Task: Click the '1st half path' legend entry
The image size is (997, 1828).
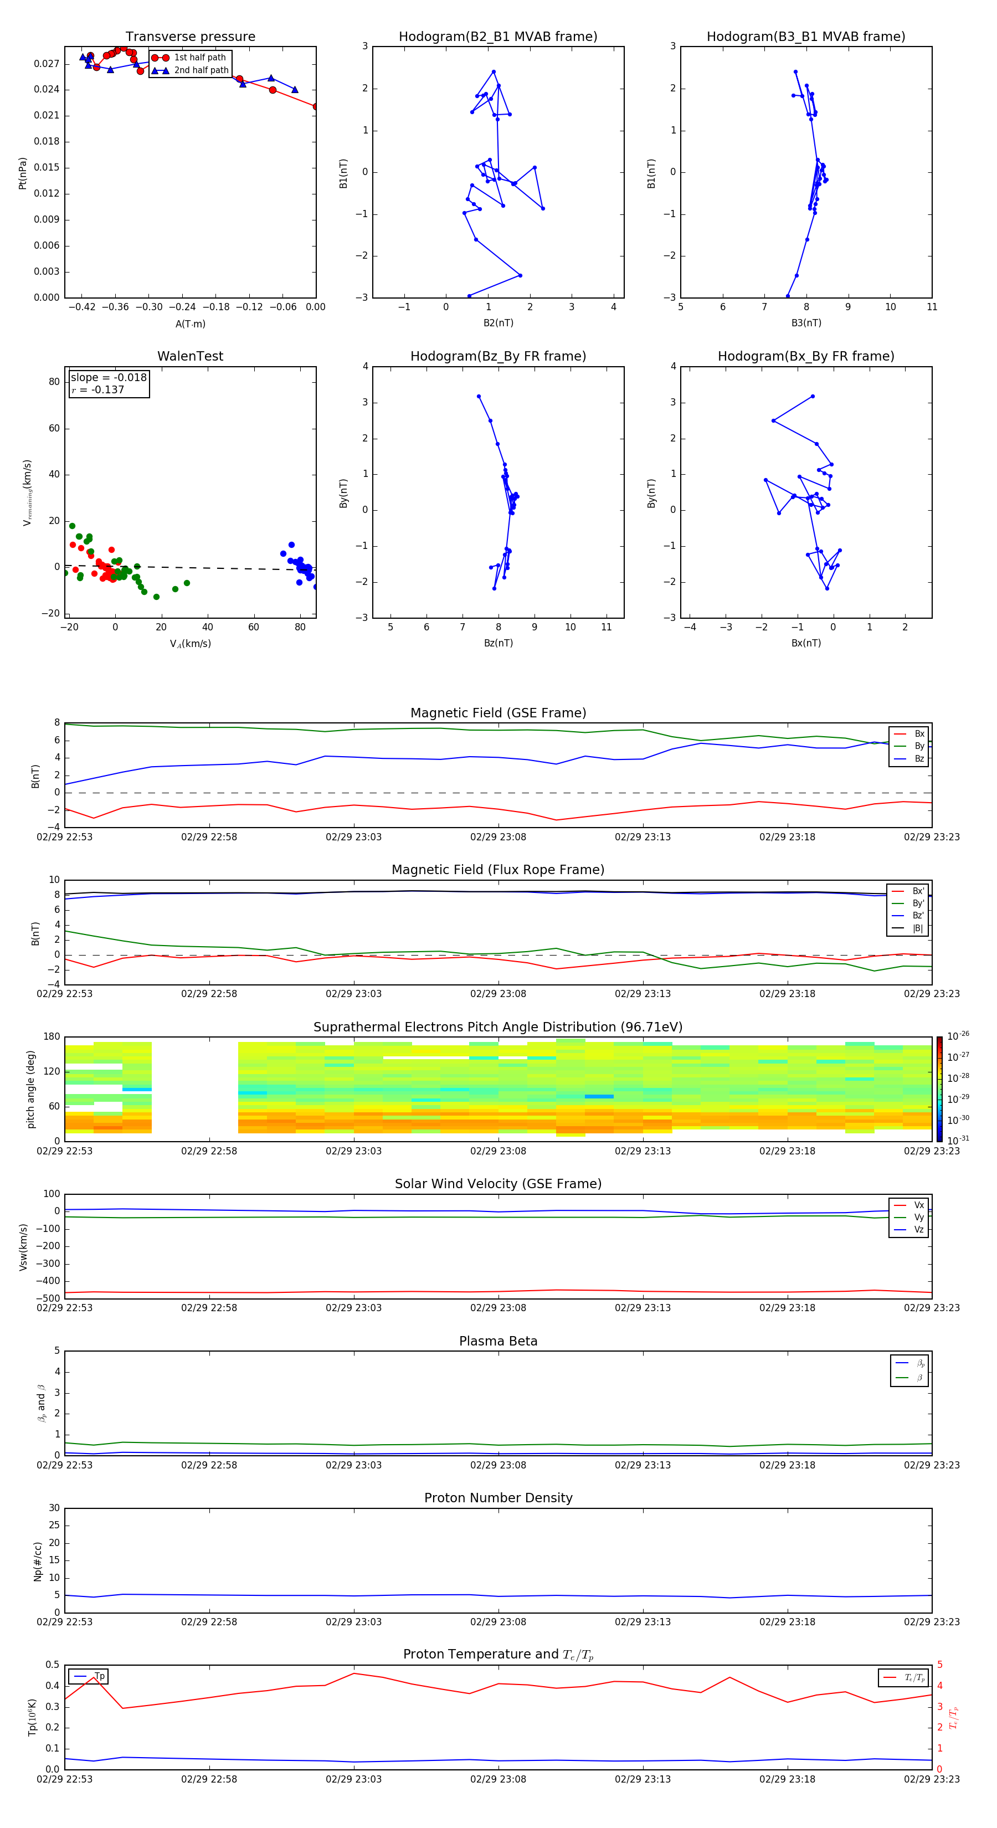Action: tap(189, 58)
